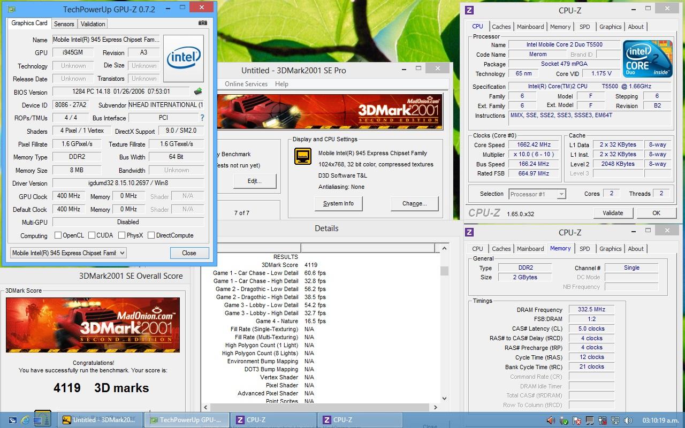Viewport: 685px width, 428px height.
Task: Click the Validate button in CPU-Z
Action: pyautogui.click(x=613, y=212)
